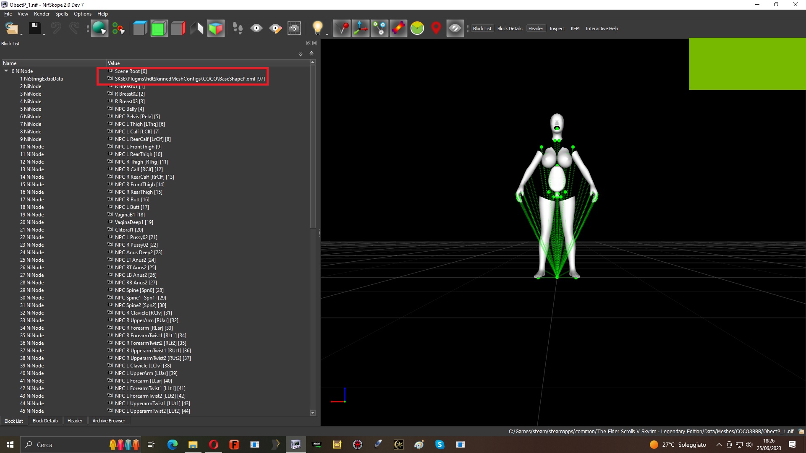Click the green color rectangle in viewport
The width and height of the screenshot is (806, 453).
(747, 64)
